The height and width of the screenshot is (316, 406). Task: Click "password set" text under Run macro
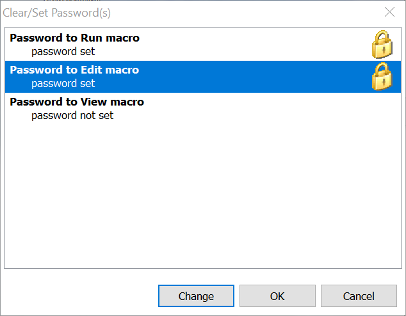tap(63, 52)
